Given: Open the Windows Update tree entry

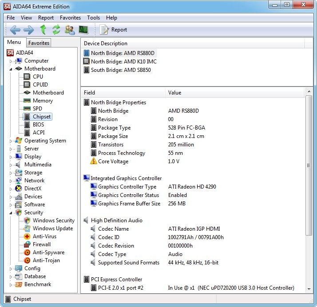Looking at the screenshot, I should click(x=53, y=228).
